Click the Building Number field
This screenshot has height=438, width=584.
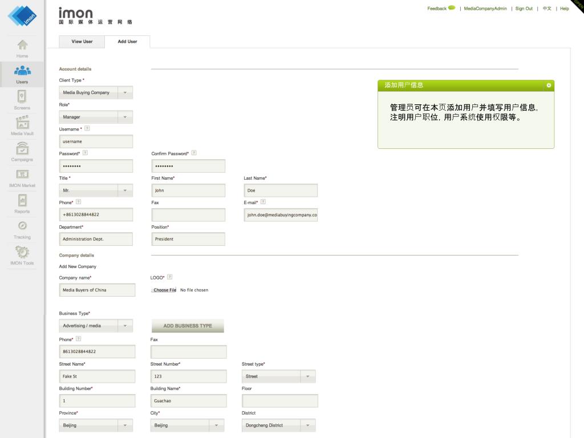point(97,401)
